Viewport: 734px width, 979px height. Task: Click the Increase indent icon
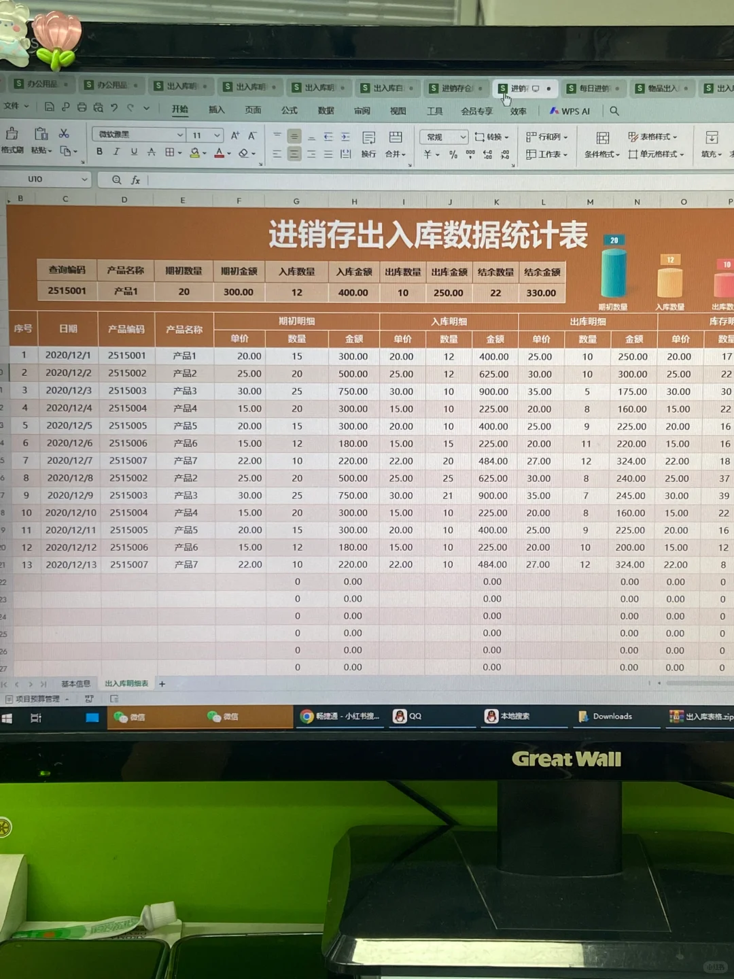click(345, 137)
